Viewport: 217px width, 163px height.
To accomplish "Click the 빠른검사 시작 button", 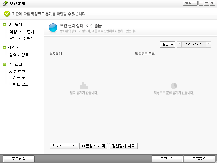I will 94,146.
